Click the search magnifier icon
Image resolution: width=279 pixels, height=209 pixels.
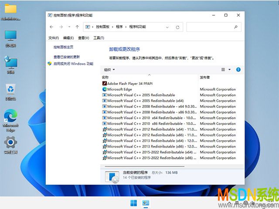coord(236,27)
